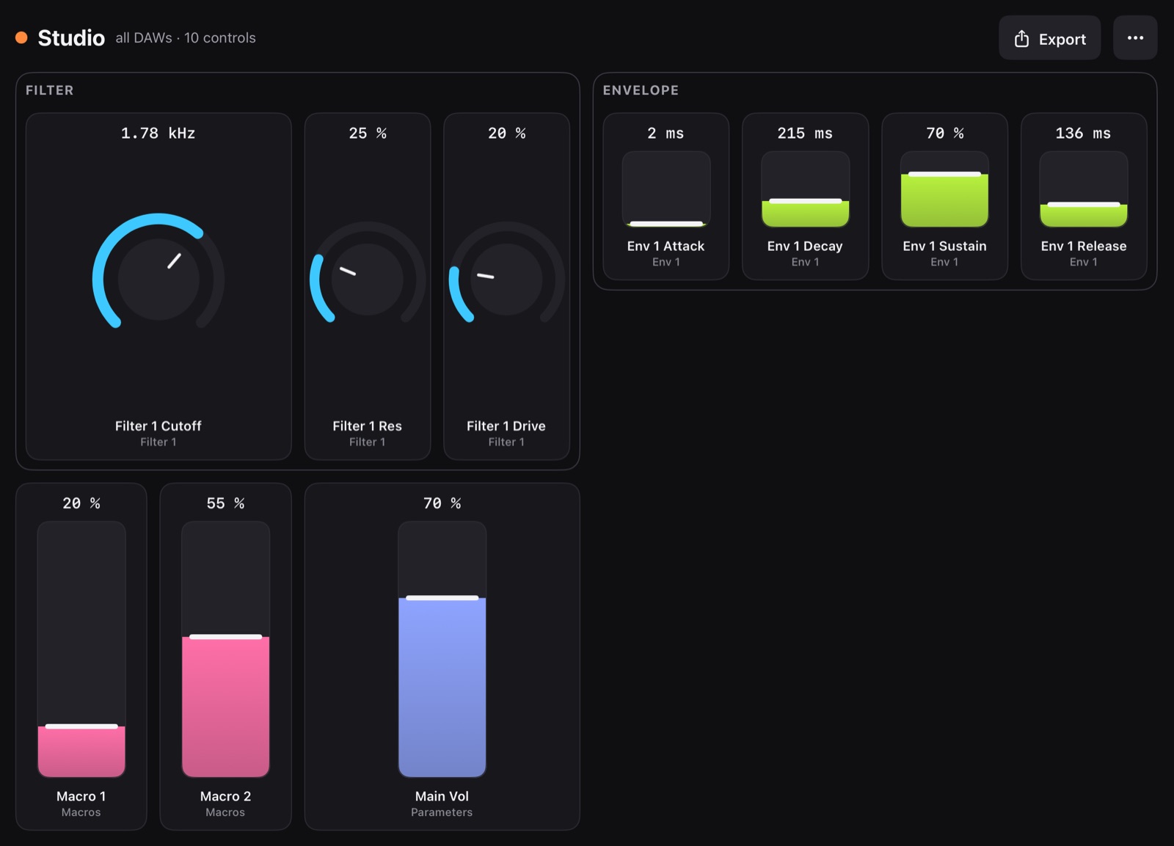Click the Env 1 Decay slider

(x=805, y=189)
